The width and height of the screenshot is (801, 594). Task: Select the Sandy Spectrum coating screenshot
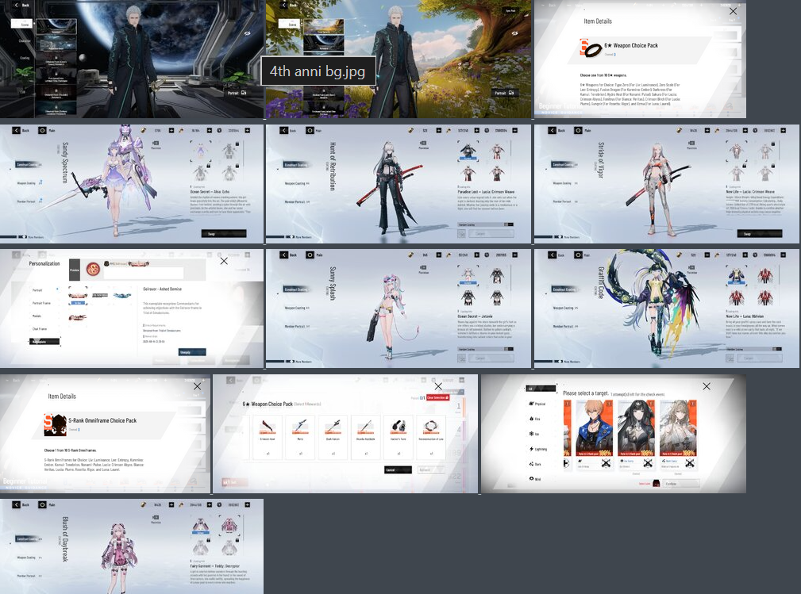[132, 184]
